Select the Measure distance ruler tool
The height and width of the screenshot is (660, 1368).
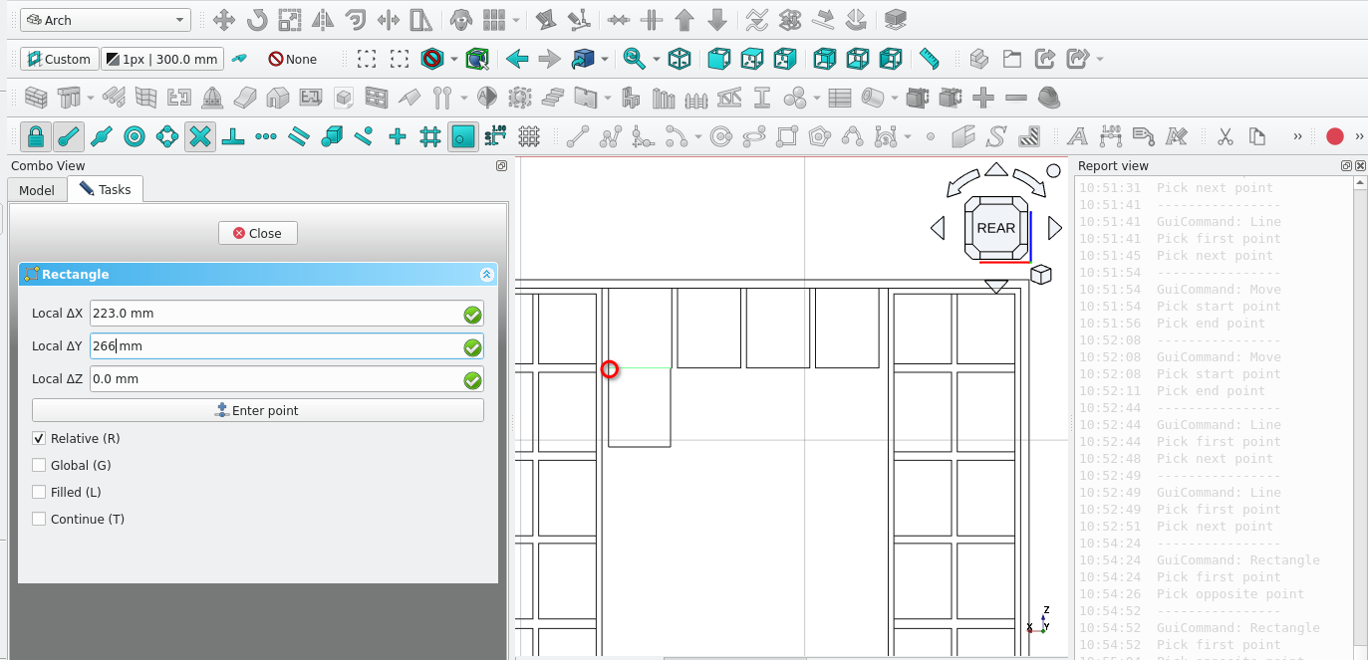(x=929, y=59)
